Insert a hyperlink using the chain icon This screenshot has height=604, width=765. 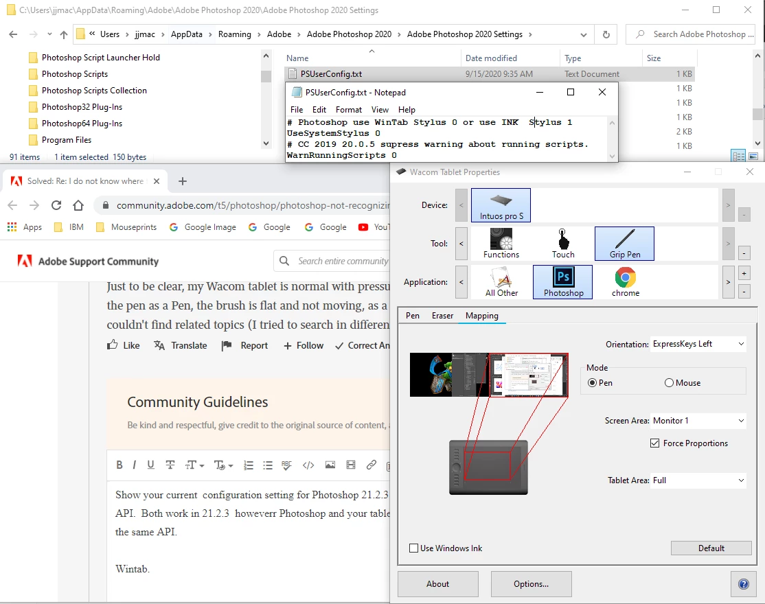(372, 465)
